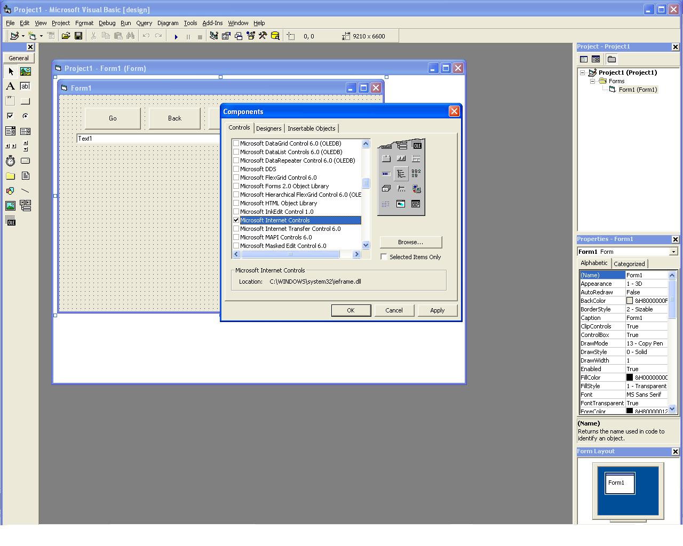Click OK in Components dialog
The width and height of the screenshot is (683, 546).
(x=351, y=310)
